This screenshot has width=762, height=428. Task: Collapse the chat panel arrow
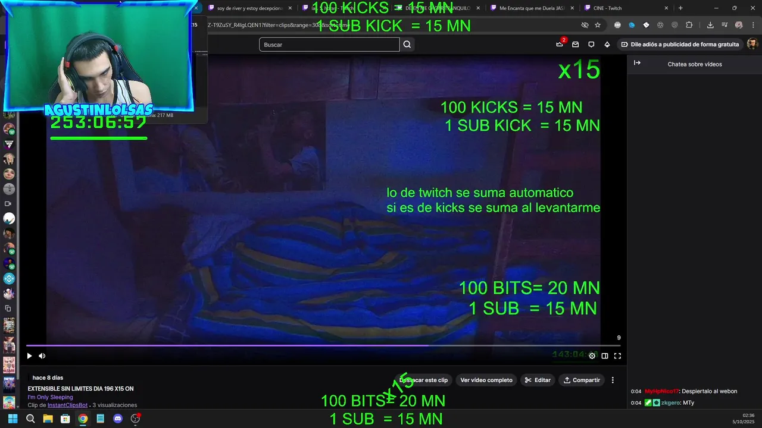coord(637,63)
